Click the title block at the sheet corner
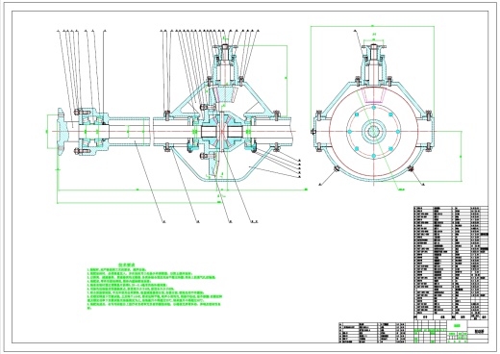 click(451, 332)
